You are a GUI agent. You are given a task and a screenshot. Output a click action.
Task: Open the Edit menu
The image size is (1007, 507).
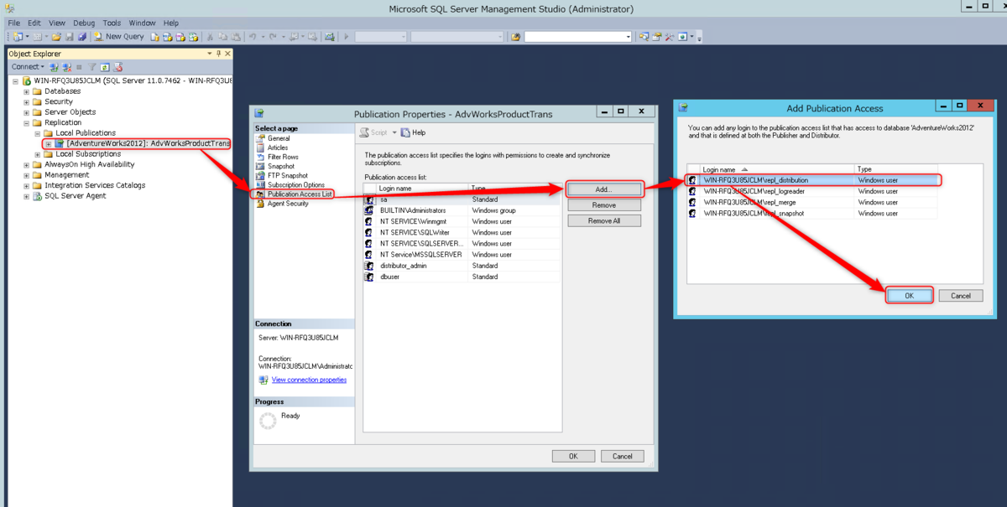coord(34,23)
